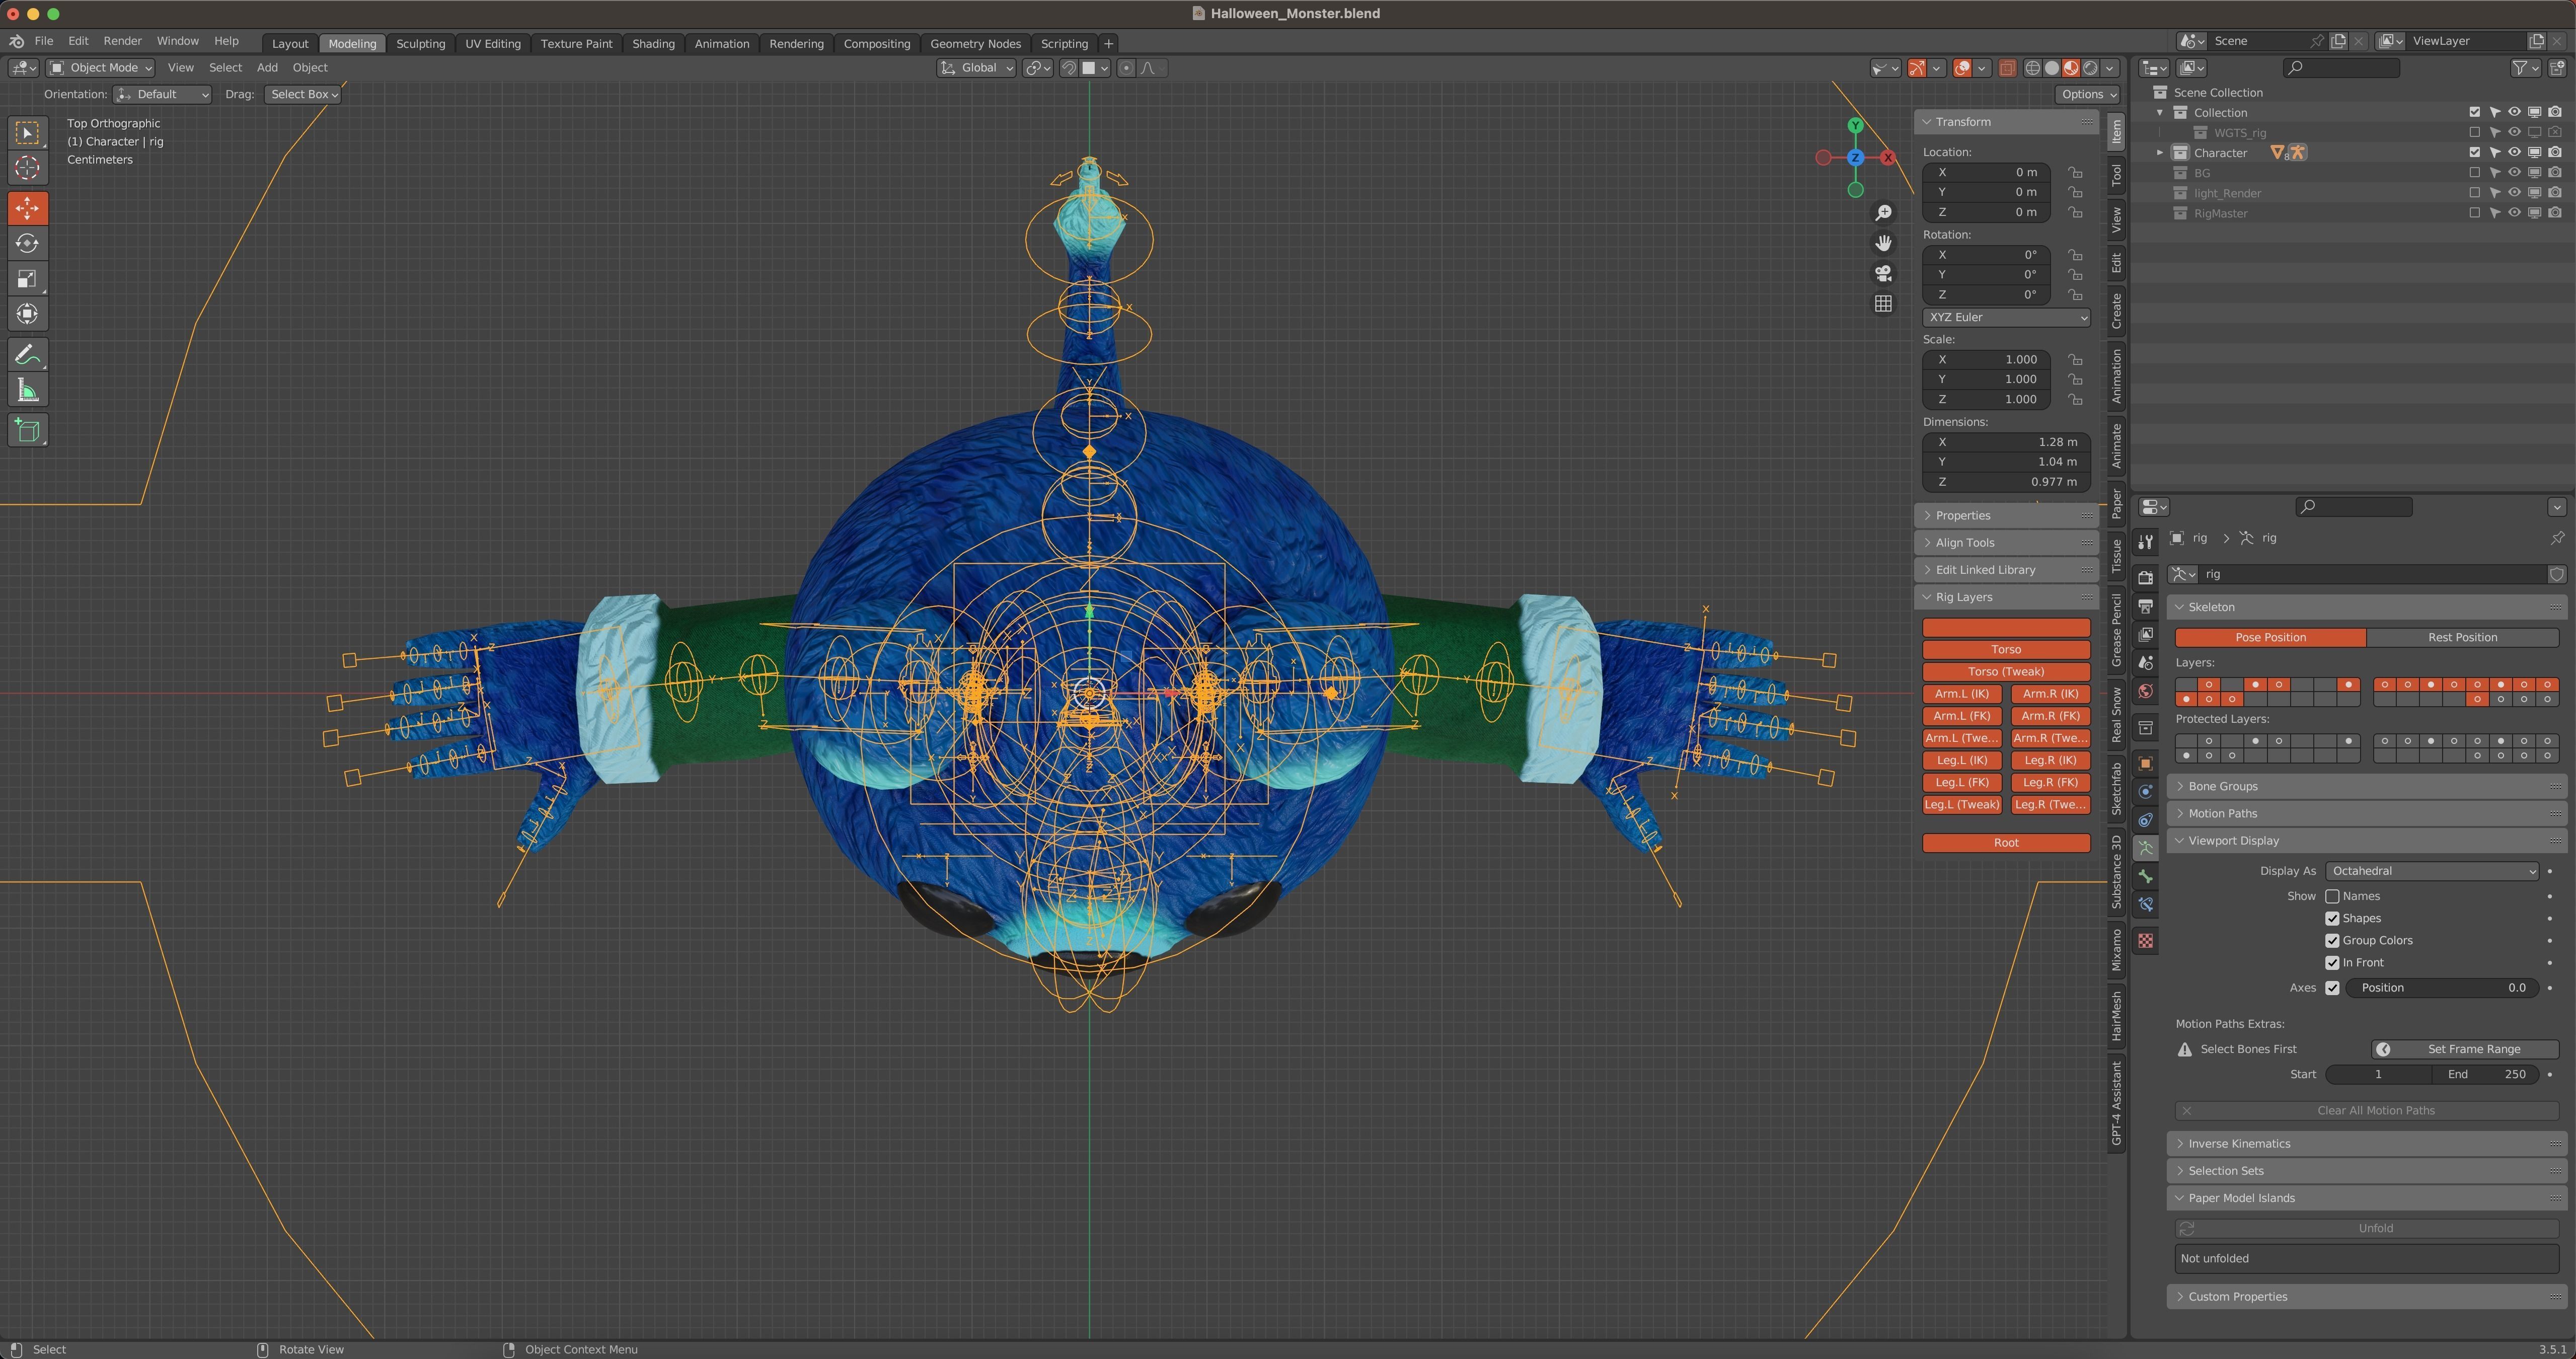Screen dimensions: 2576x1359
Task: Activate the 3D Cursor tool
Action: coord(27,168)
